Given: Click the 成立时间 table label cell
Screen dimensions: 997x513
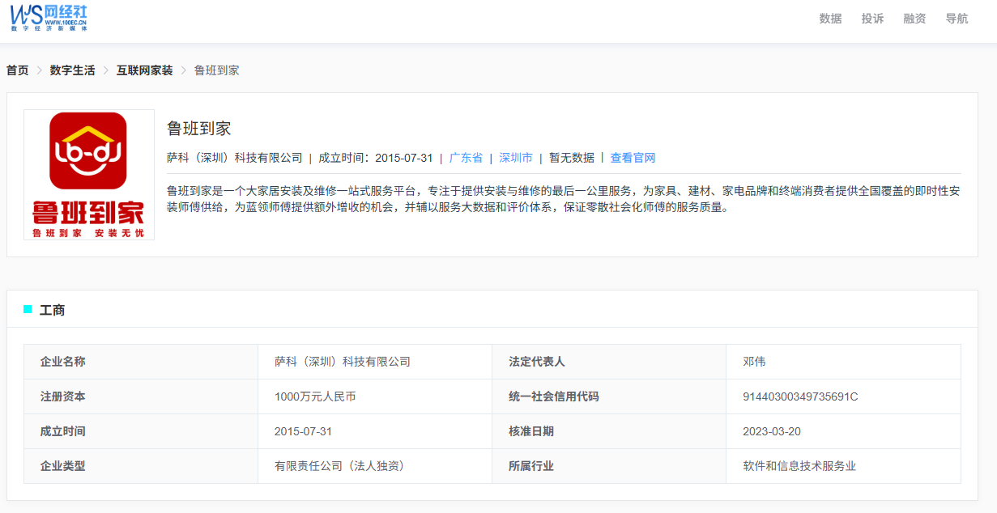Looking at the screenshot, I should 141,431.
